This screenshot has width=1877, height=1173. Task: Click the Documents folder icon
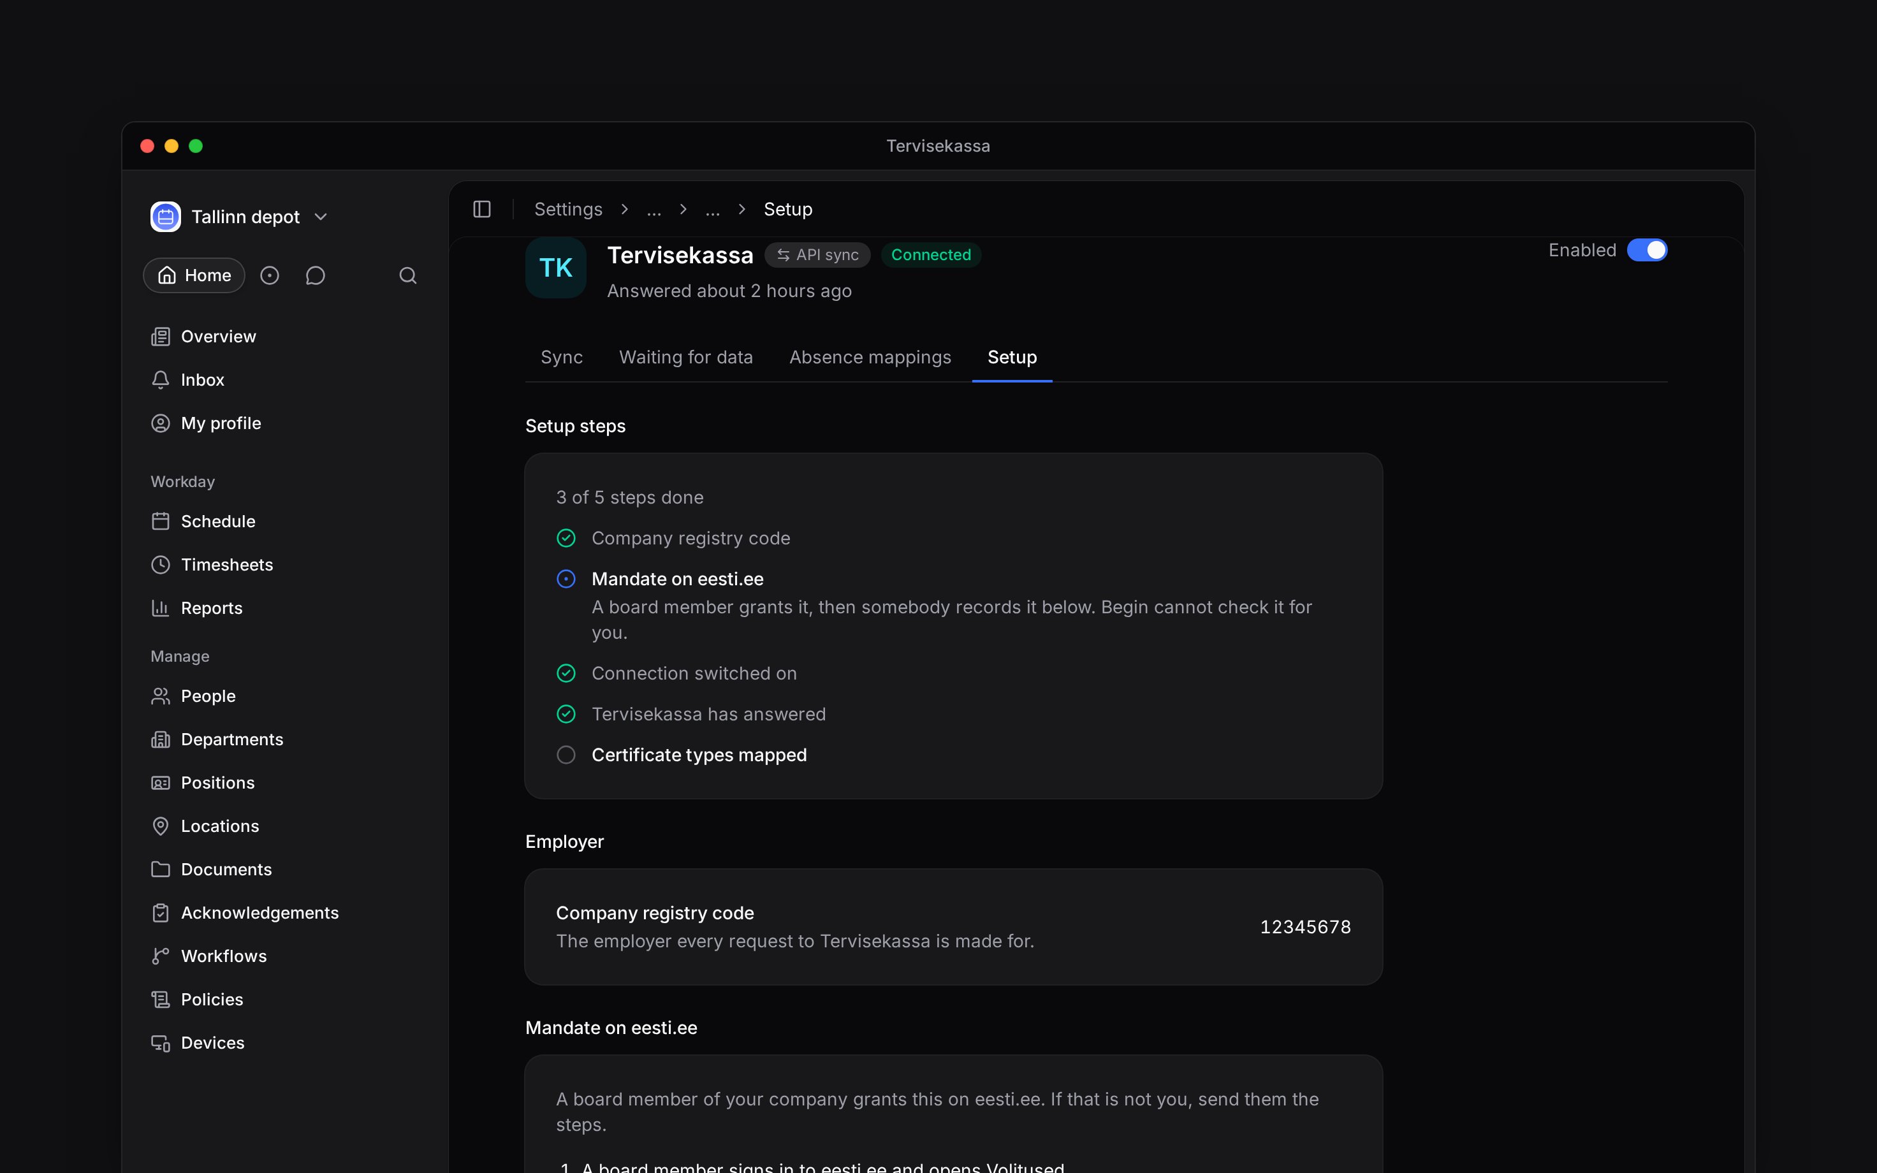coord(161,870)
